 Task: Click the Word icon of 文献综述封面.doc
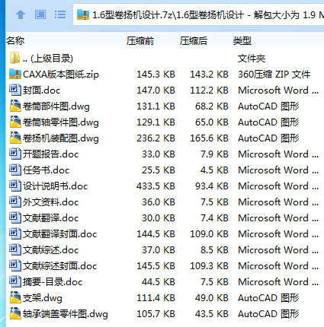pyautogui.click(x=15, y=265)
